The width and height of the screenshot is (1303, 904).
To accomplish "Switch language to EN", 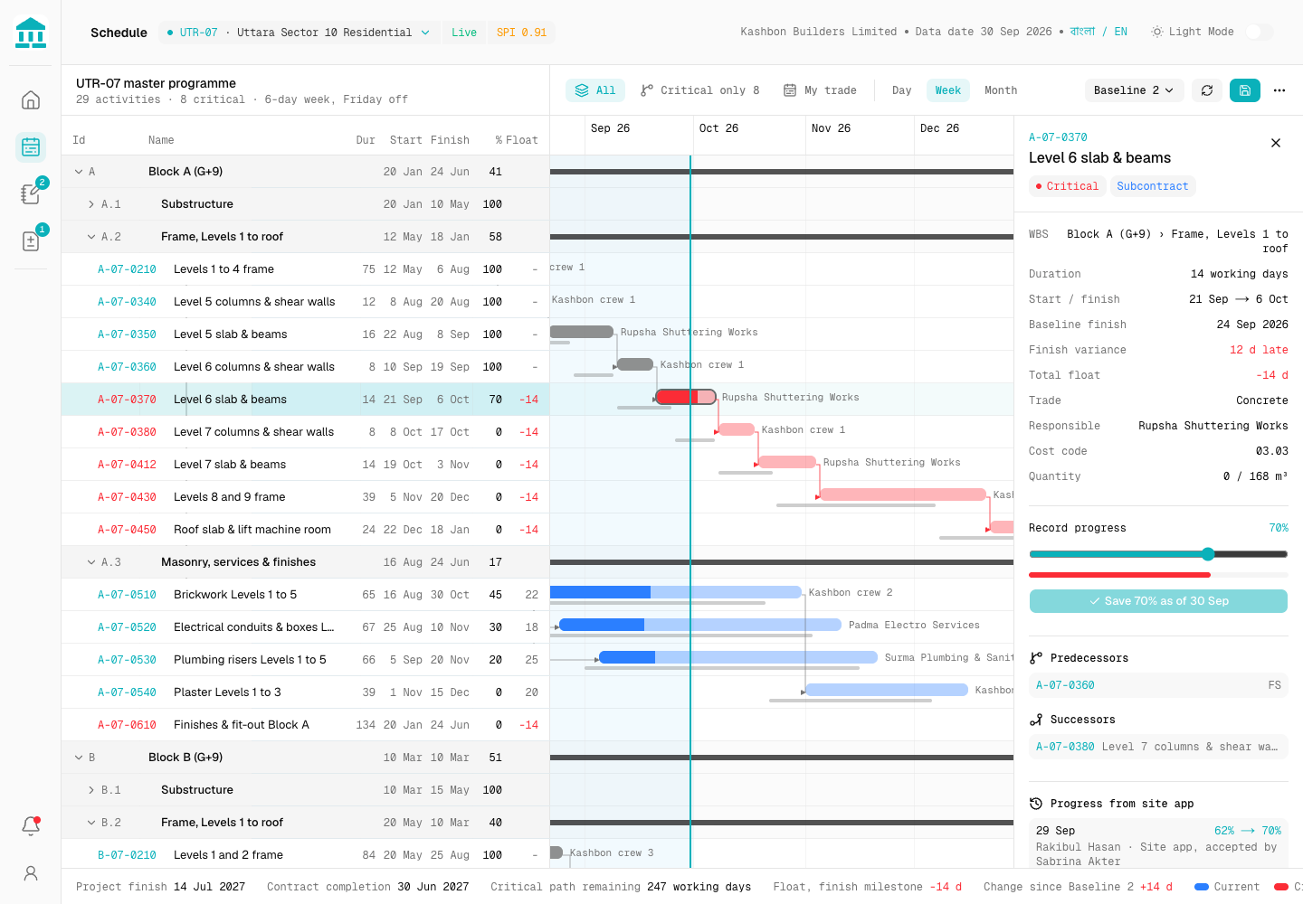I will (x=1121, y=32).
